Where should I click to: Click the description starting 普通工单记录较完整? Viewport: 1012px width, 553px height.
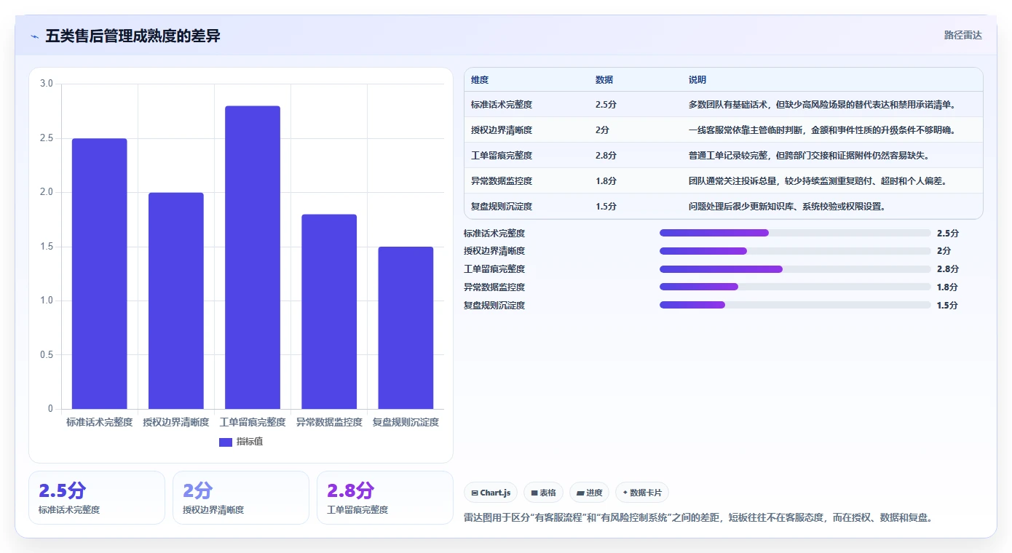[809, 156]
